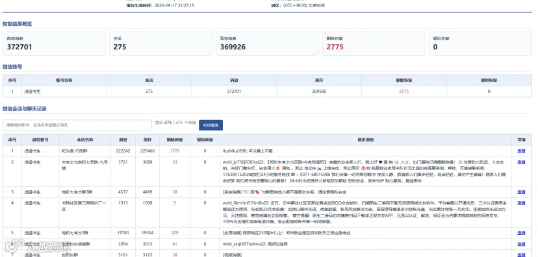Open 查看 for the session with 19783 messages
The width and height of the screenshot is (538, 257).
(521, 233)
